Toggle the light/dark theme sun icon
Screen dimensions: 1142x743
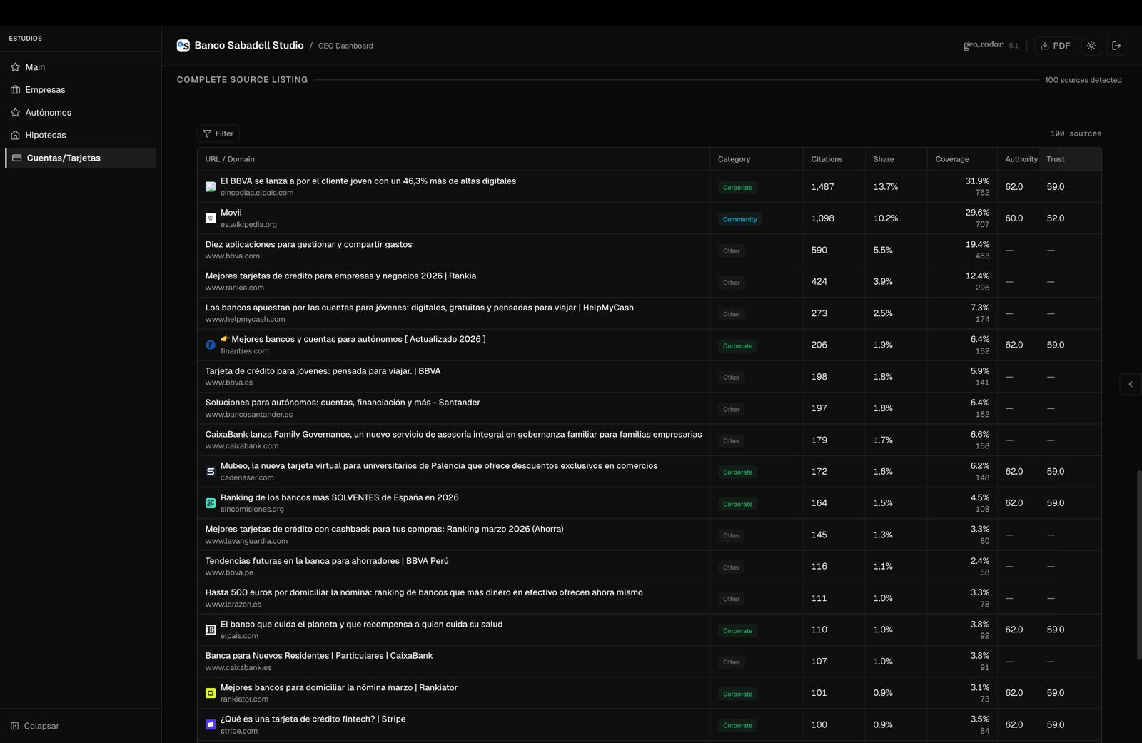pyautogui.click(x=1091, y=46)
